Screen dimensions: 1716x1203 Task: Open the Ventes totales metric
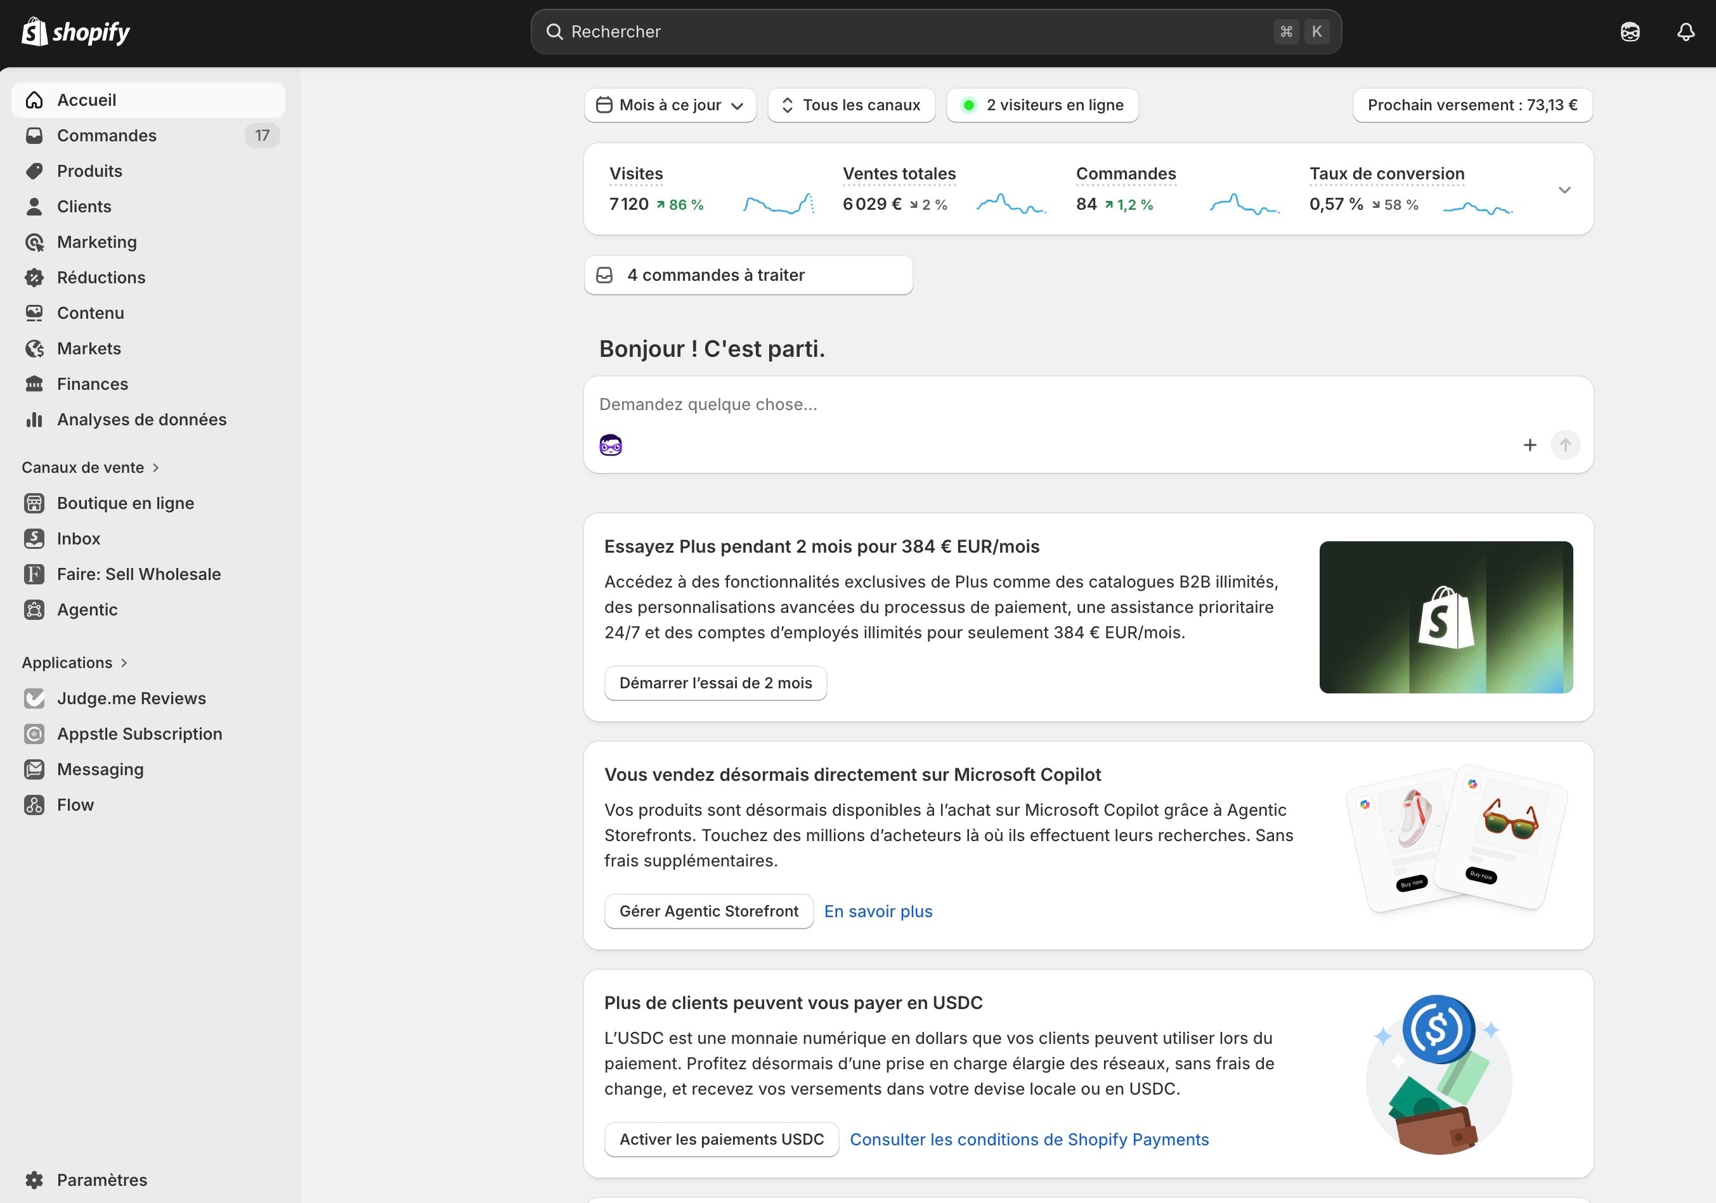899,174
